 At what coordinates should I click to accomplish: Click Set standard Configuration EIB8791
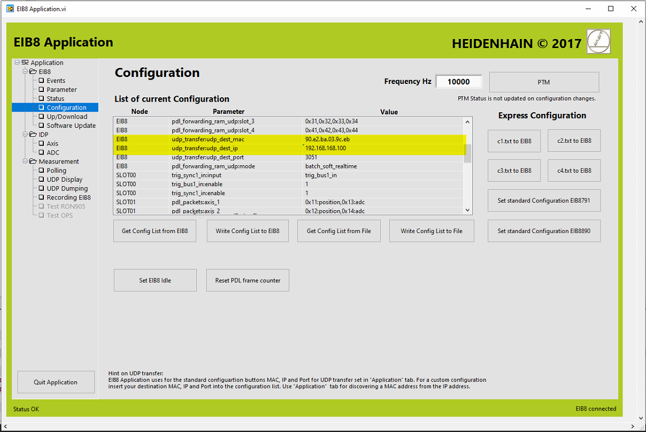(544, 200)
